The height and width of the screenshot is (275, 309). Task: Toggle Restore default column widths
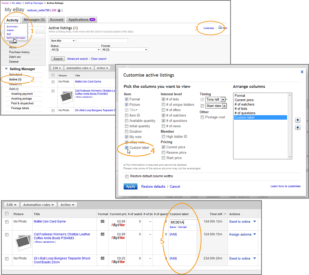pyautogui.click(x=127, y=176)
